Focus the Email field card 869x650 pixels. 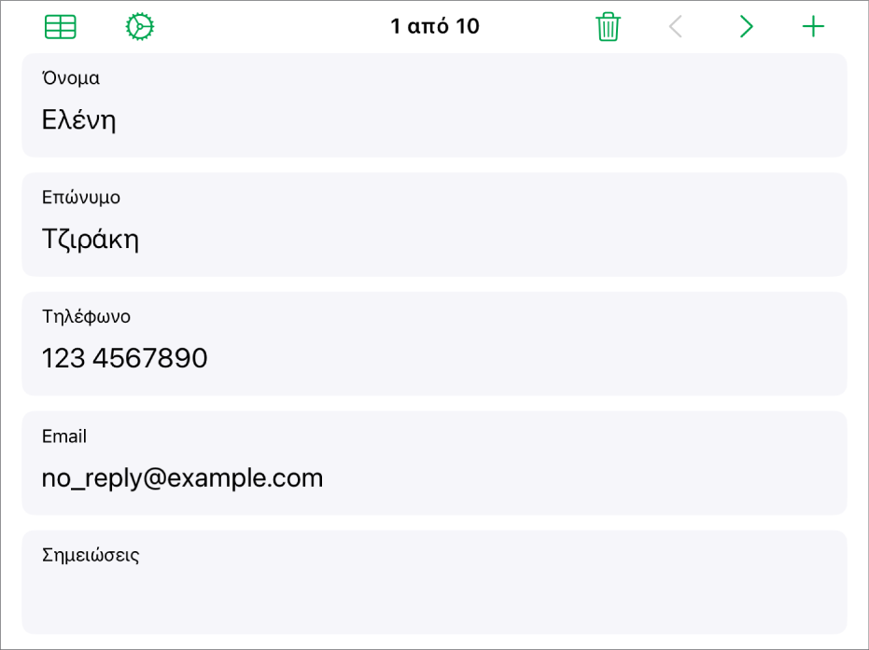click(x=435, y=463)
